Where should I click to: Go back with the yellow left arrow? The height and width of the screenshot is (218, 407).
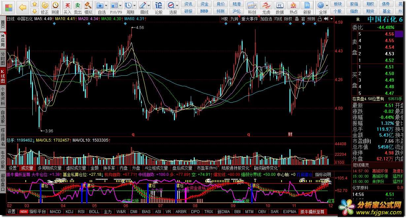[22, 7]
